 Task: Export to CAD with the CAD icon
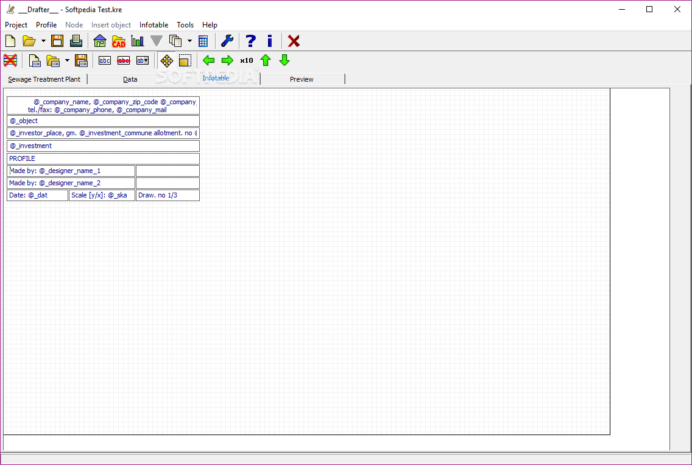click(119, 41)
